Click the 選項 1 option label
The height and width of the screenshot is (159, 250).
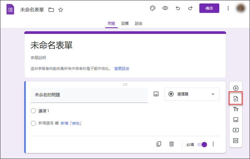coord(44,111)
